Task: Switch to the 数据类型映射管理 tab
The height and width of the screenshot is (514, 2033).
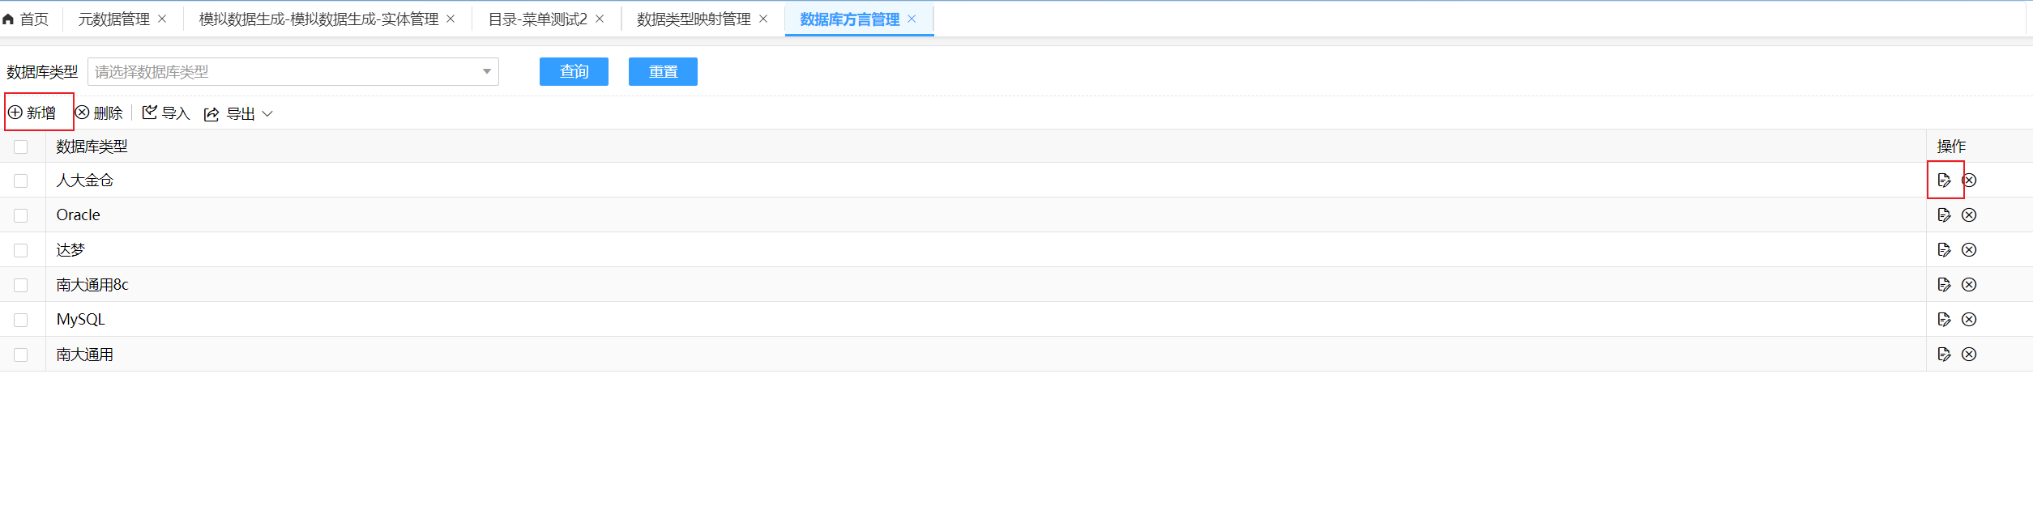Action: pyautogui.click(x=694, y=19)
